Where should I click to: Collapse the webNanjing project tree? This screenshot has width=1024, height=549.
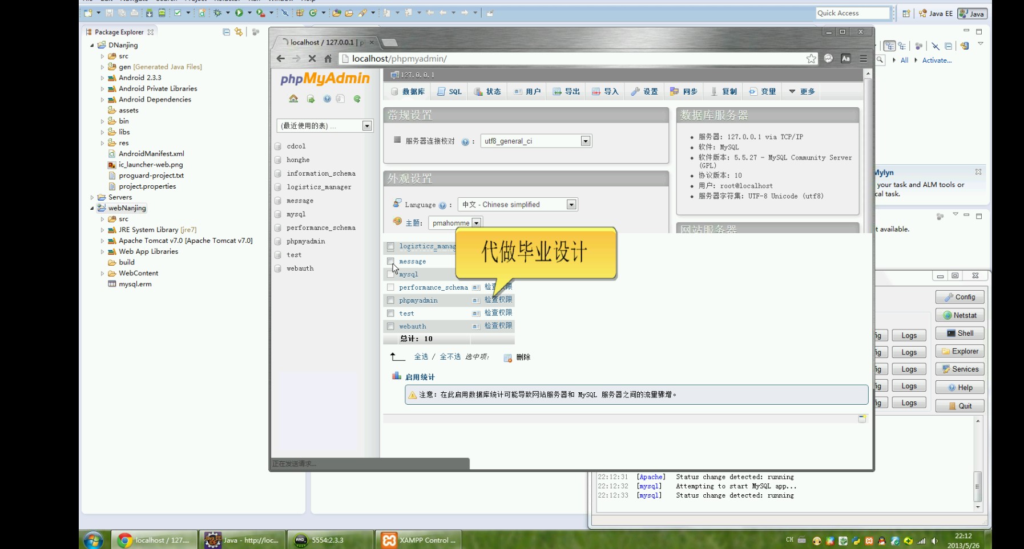tap(92, 208)
